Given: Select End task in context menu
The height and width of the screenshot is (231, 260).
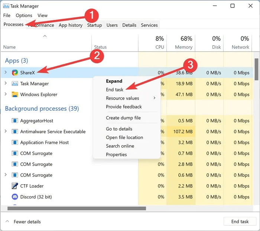Looking at the screenshot, I should click(x=114, y=90).
